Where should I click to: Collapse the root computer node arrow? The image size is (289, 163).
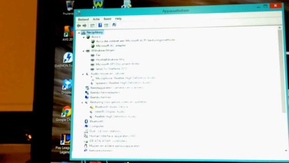pyautogui.click(x=79, y=33)
